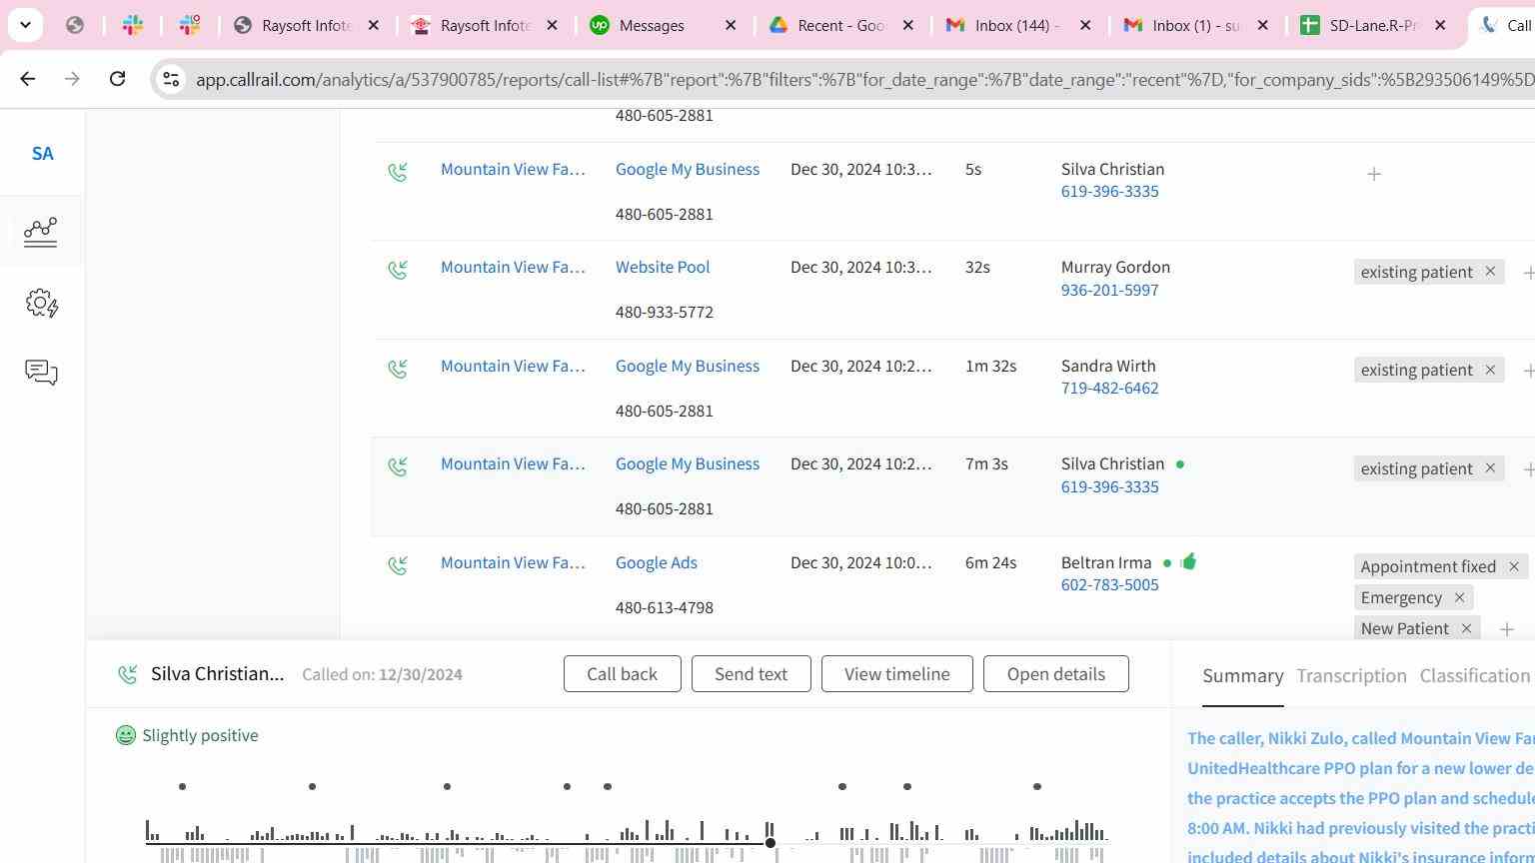Screen dimensions: 1535x863
Task: Click the audio playhead position knob
Action: (x=770, y=843)
